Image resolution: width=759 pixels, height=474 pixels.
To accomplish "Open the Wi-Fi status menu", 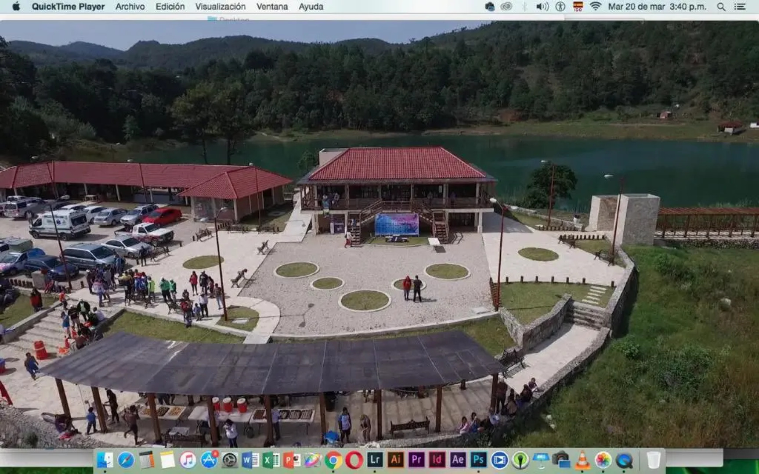I will [595, 7].
